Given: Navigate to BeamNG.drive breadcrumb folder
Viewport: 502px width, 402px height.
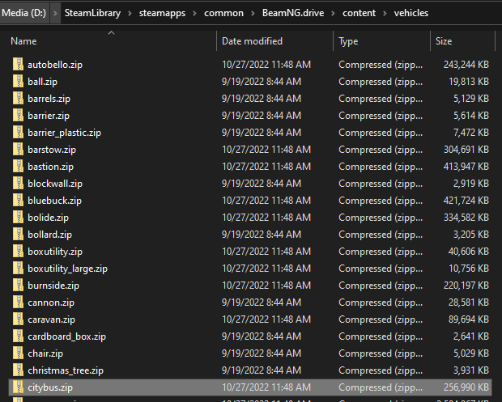Looking at the screenshot, I should coord(293,13).
